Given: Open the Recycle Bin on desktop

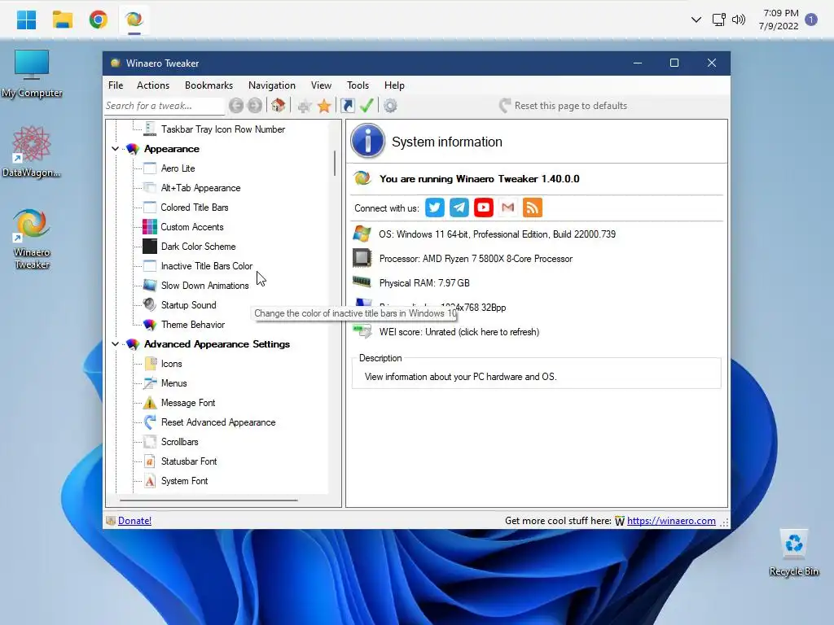Looking at the screenshot, I should tap(793, 553).
